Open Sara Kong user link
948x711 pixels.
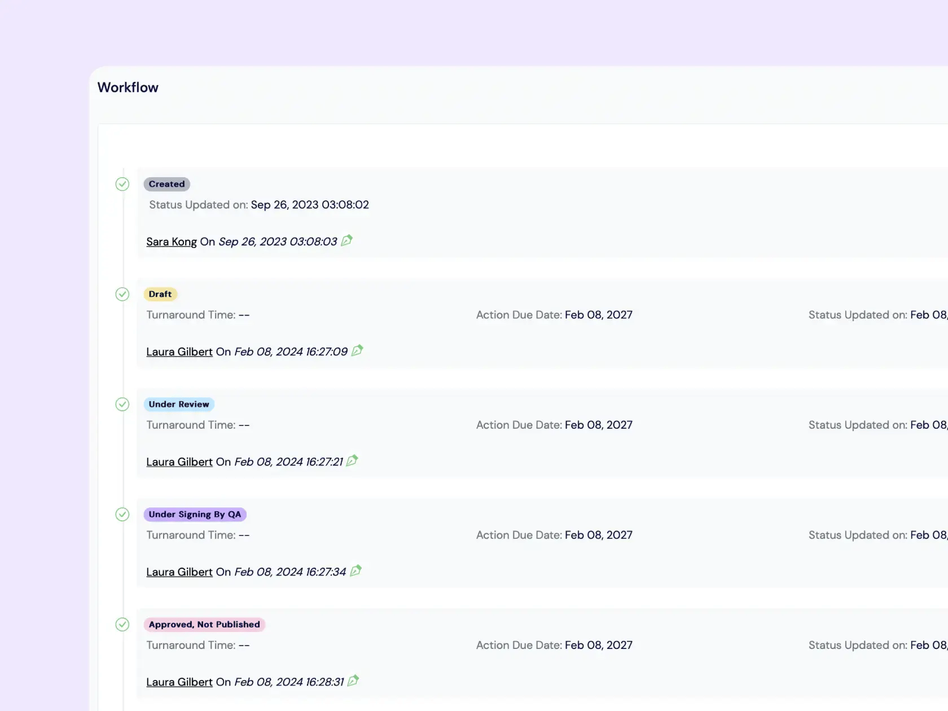point(172,242)
